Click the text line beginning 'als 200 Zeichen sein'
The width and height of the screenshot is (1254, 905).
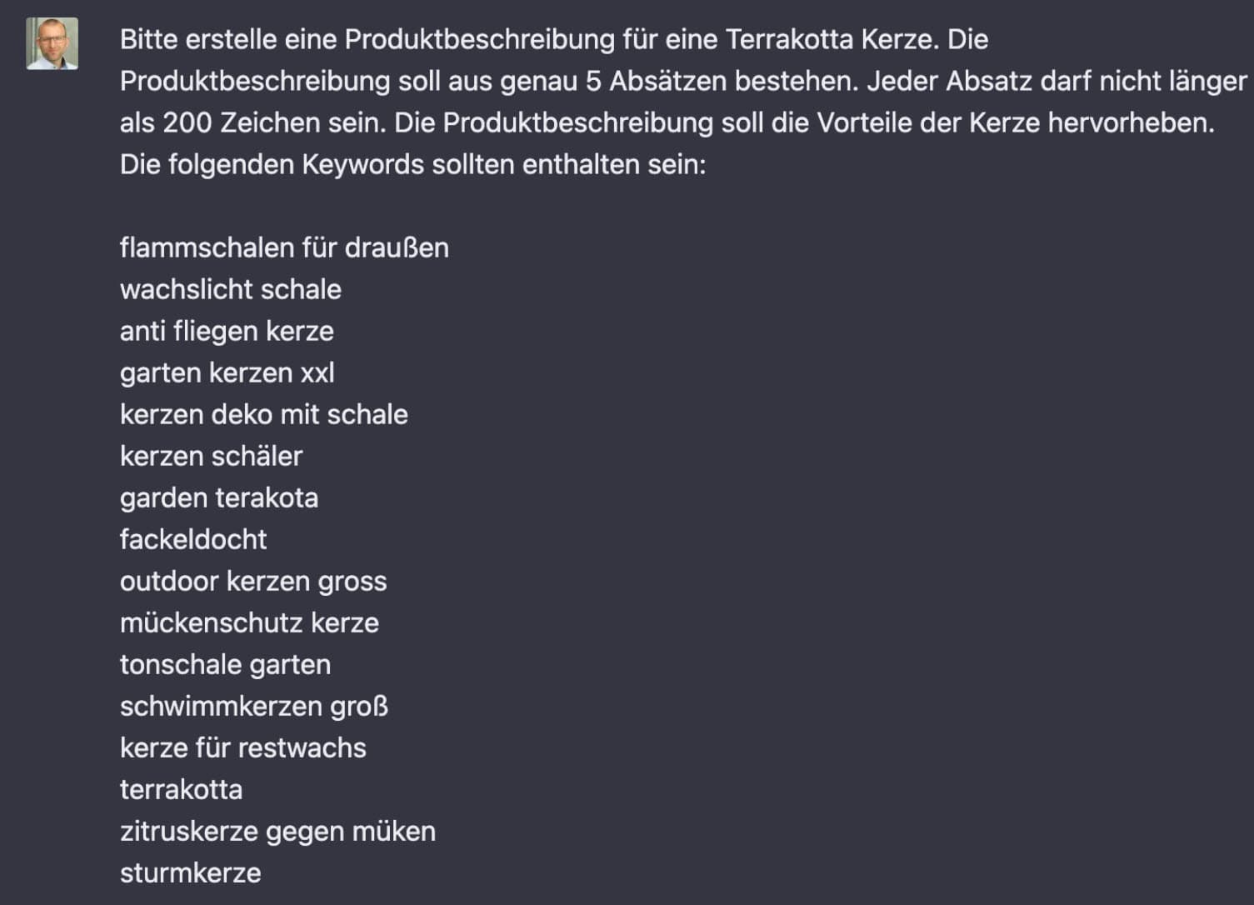click(667, 122)
